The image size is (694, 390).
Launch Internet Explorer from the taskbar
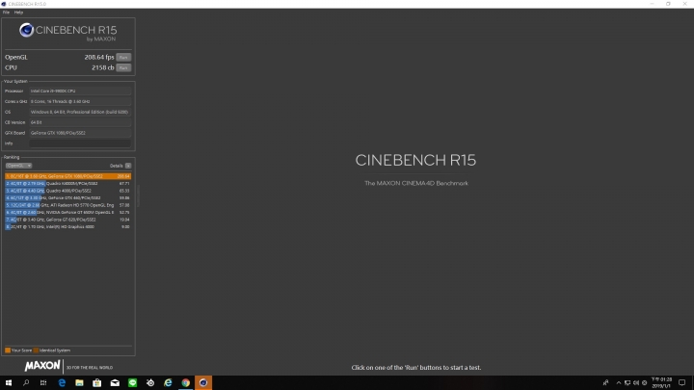pyautogui.click(x=168, y=383)
